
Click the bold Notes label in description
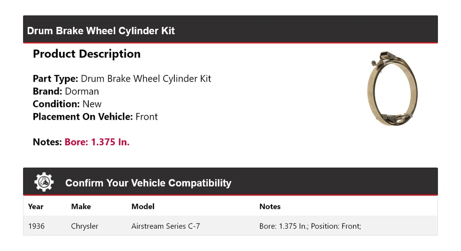coord(47,142)
